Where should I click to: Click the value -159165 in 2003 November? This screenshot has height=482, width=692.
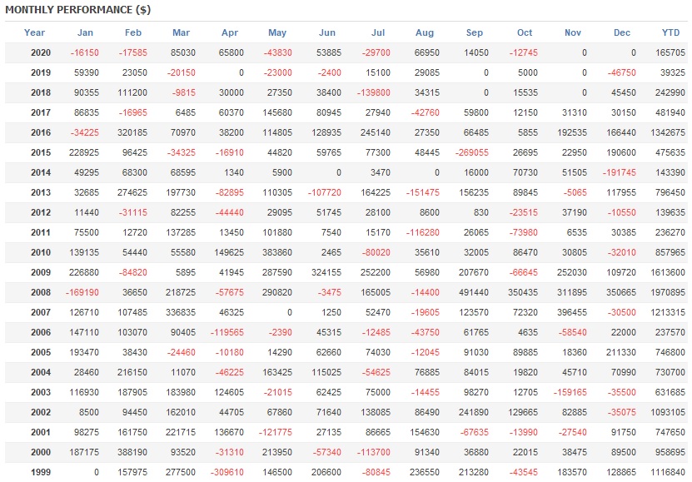pyautogui.click(x=570, y=392)
